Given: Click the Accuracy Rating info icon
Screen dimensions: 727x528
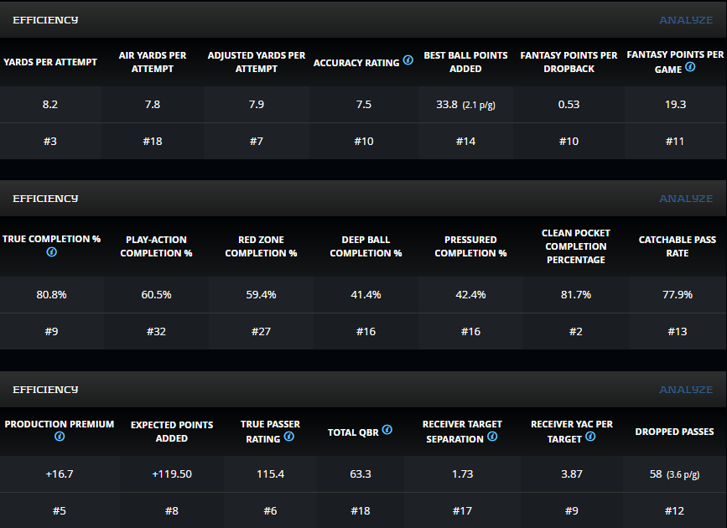Looking at the screenshot, I should (x=408, y=61).
